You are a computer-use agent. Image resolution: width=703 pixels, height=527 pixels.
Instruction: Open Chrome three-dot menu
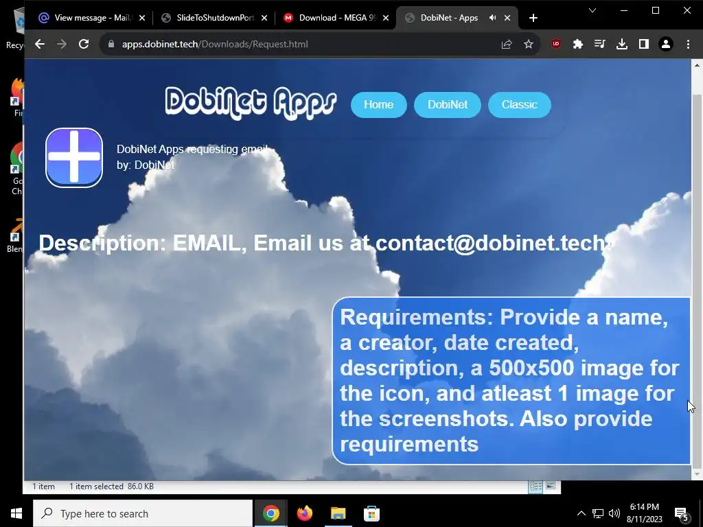[x=688, y=44]
